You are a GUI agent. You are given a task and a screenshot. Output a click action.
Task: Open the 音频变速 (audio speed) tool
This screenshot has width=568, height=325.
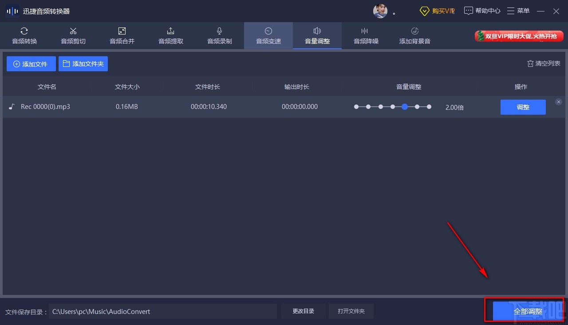[x=268, y=35]
